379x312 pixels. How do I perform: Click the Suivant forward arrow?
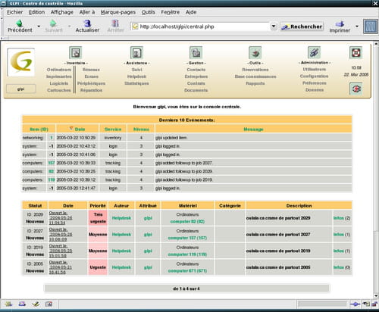point(54,26)
